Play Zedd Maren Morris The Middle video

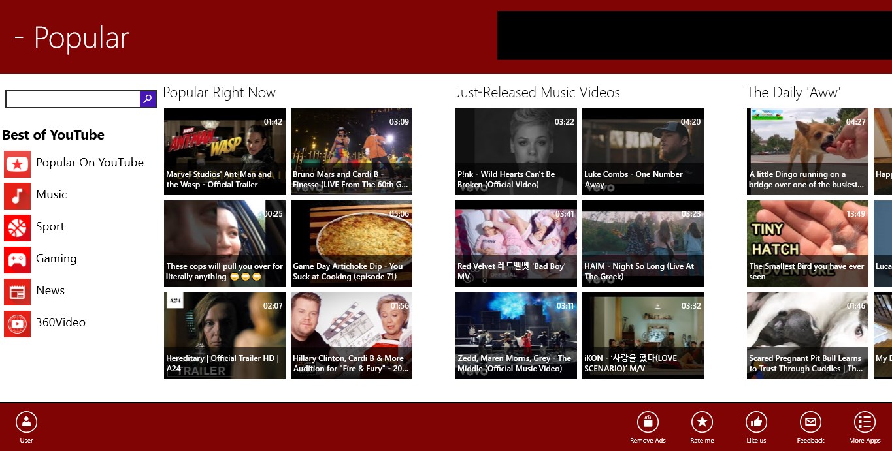(516, 335)
